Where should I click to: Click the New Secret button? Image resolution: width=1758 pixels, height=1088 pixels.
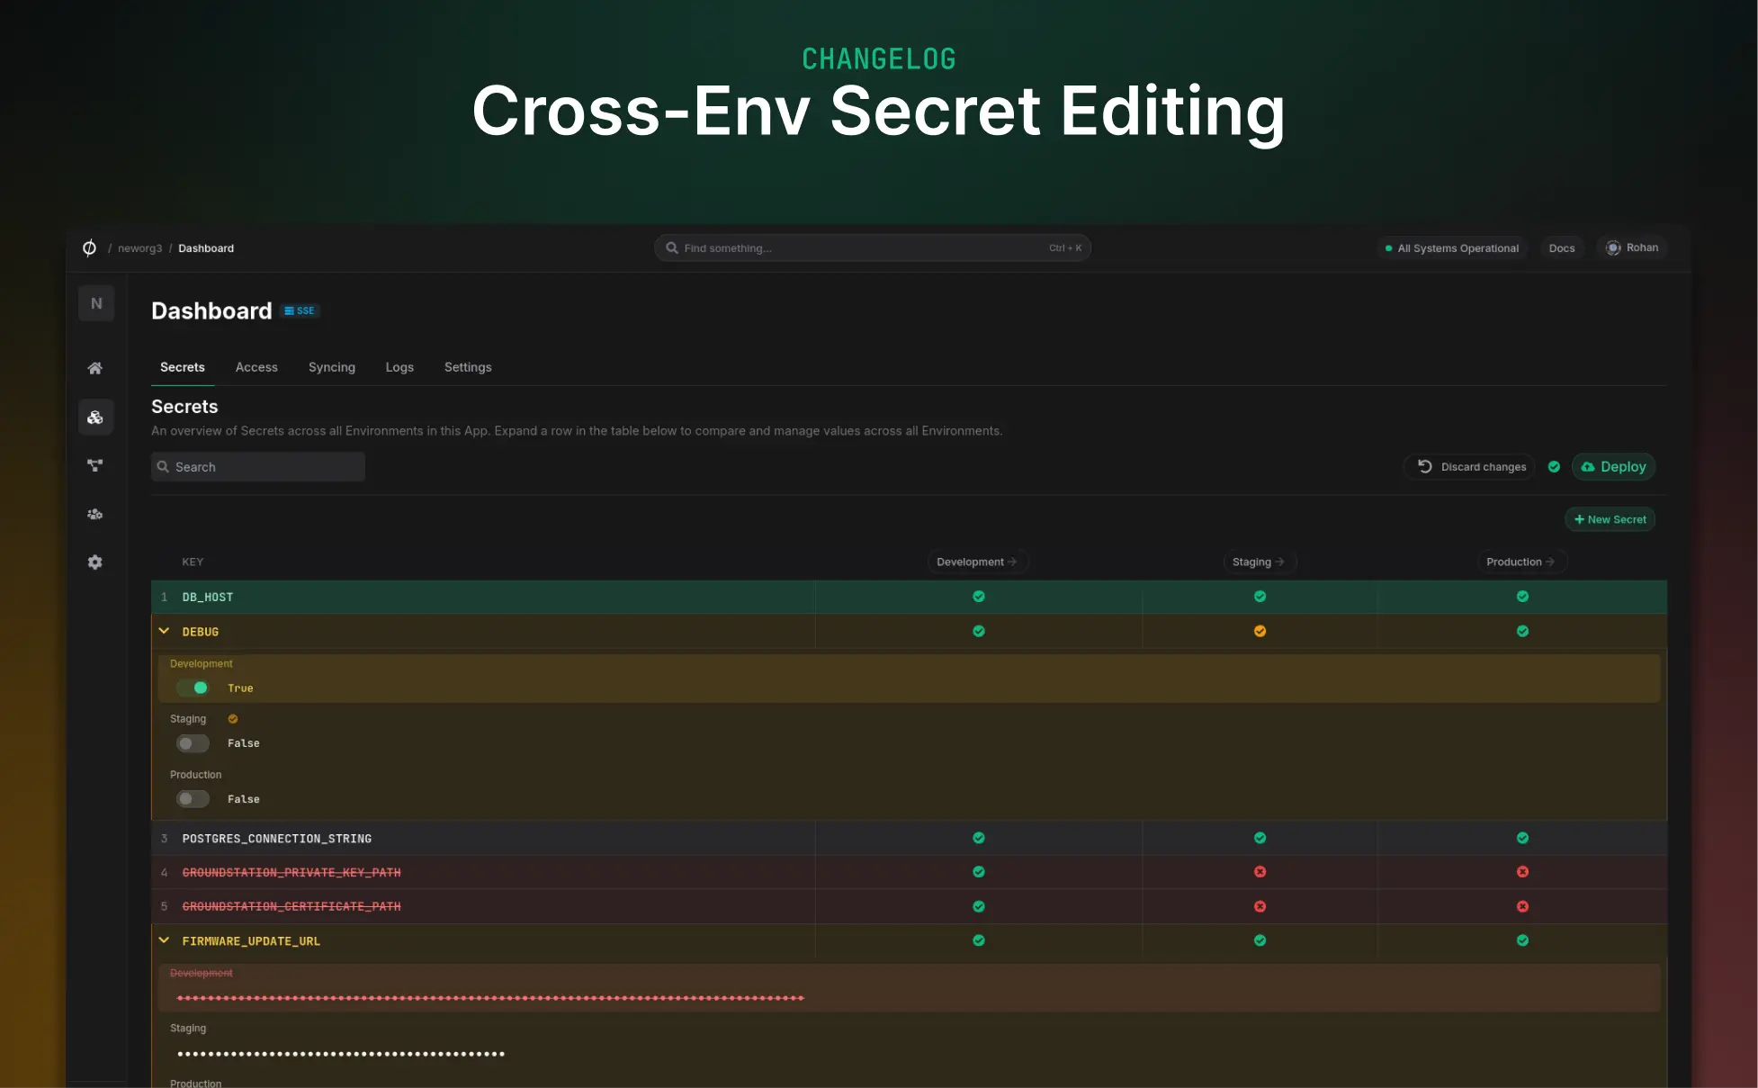click(x=1612, y=519)
